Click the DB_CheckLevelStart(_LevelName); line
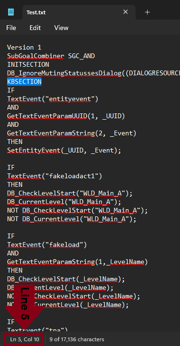 (66, 279)
